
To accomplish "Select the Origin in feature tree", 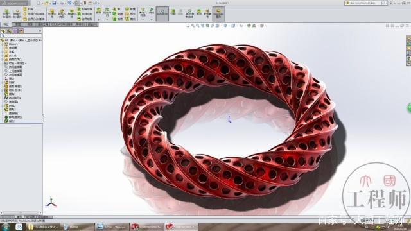I will pos(10,78).
